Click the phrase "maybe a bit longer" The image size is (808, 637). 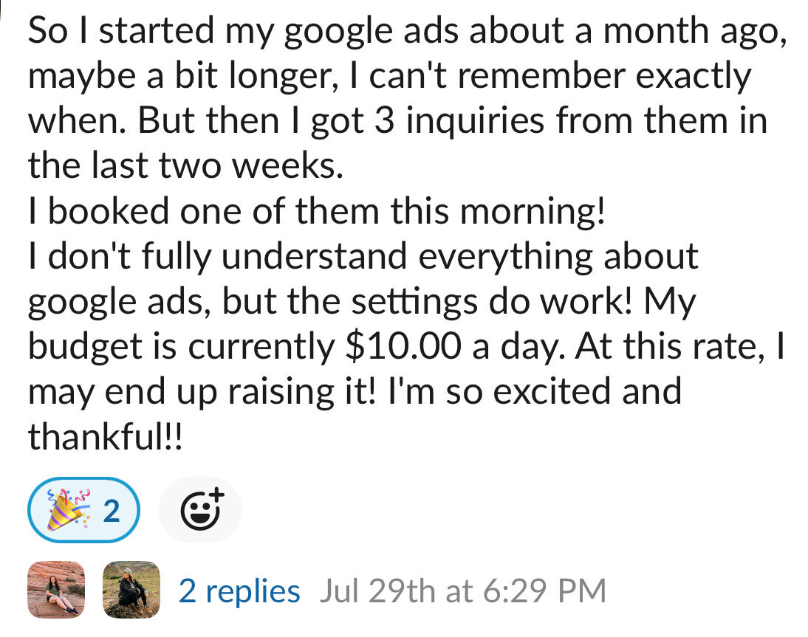[183, 78]
